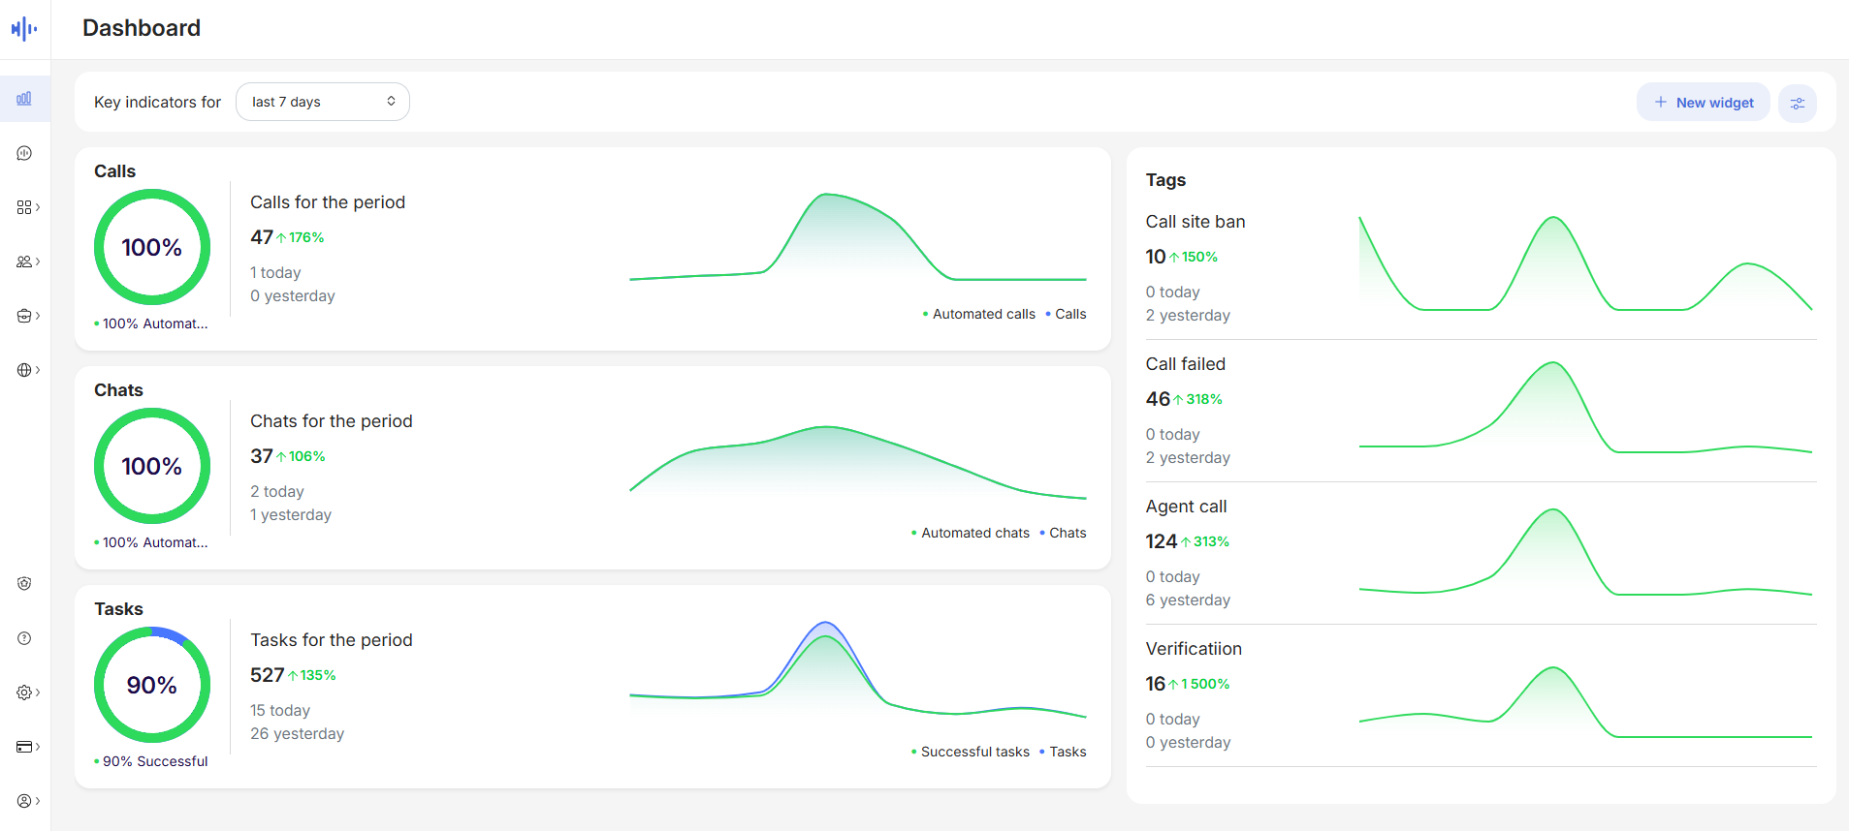Open the globe sidebar menu

pyautogui.click(x=28, y=370)
